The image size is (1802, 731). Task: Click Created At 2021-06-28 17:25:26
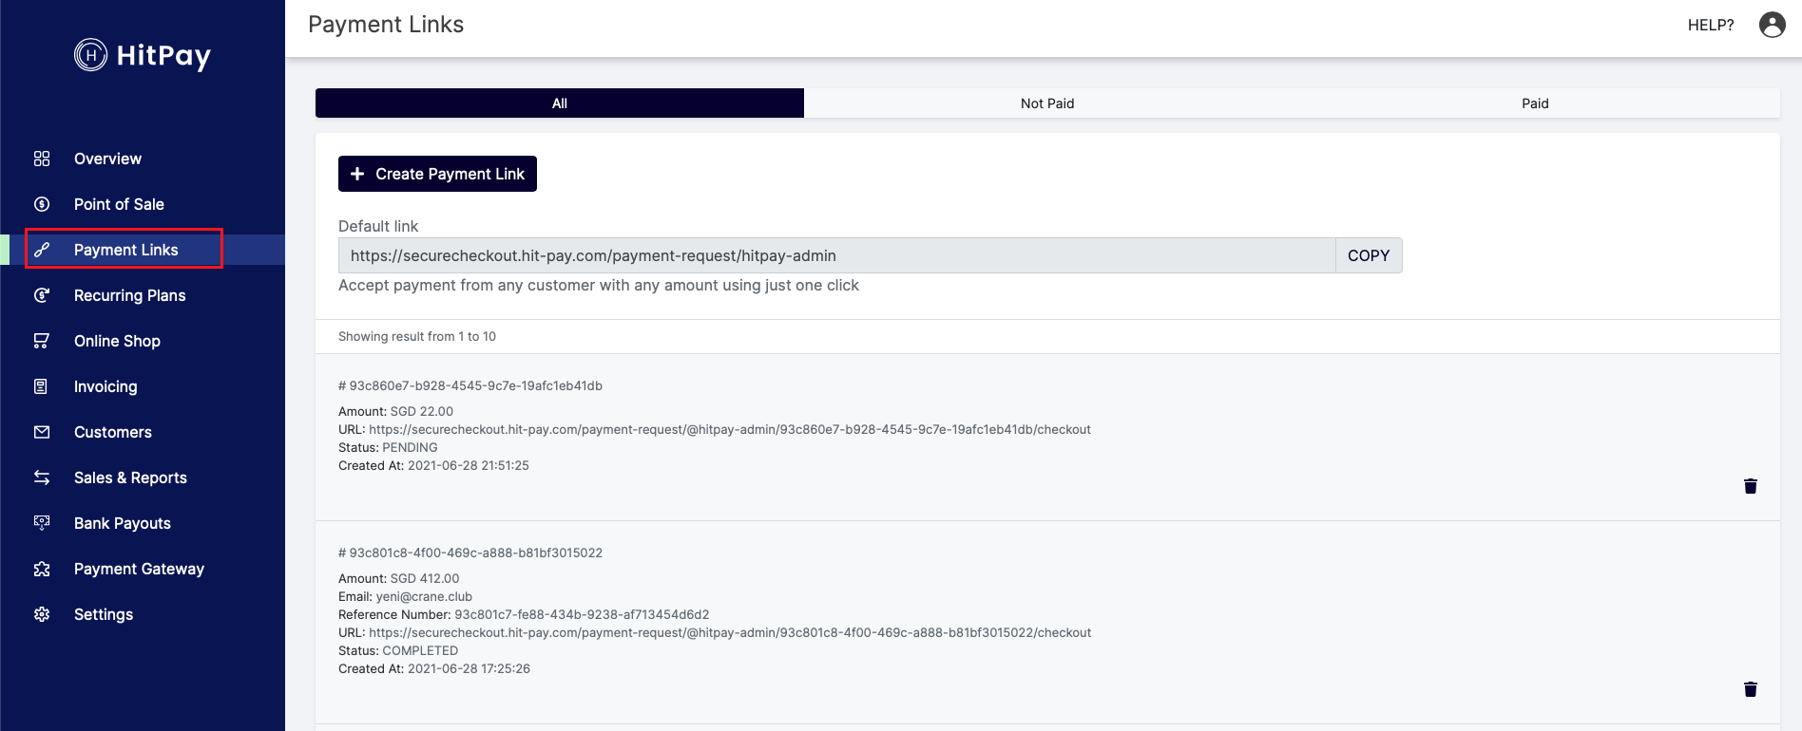[x=434, y=668]
